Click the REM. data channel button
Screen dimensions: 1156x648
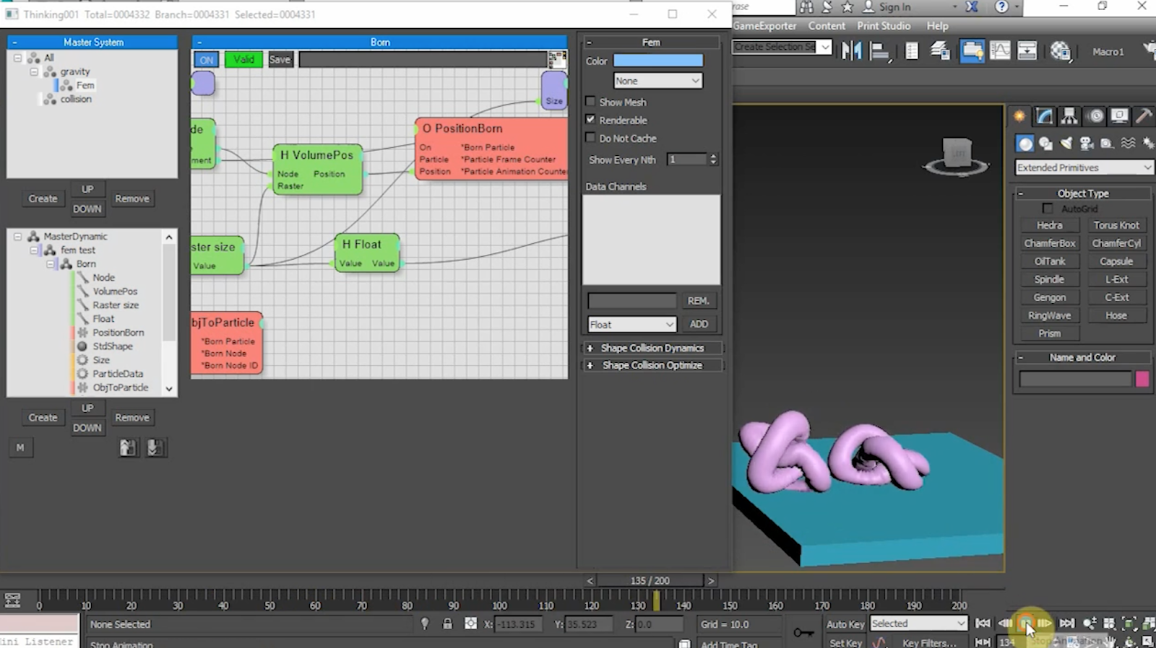tap(699, 301)
